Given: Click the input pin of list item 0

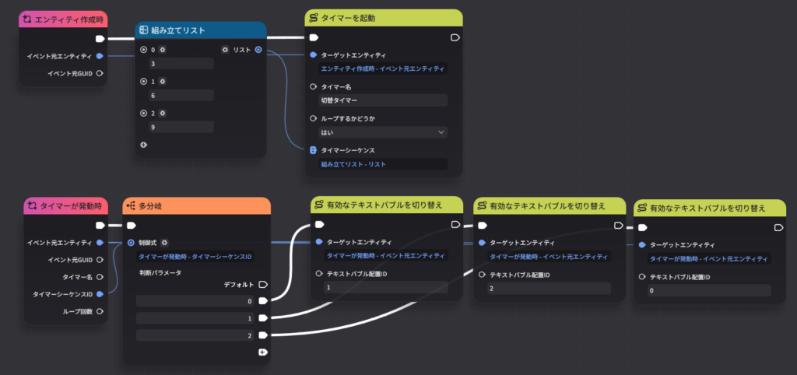Looking at the screenshot, I should point(143,50).
